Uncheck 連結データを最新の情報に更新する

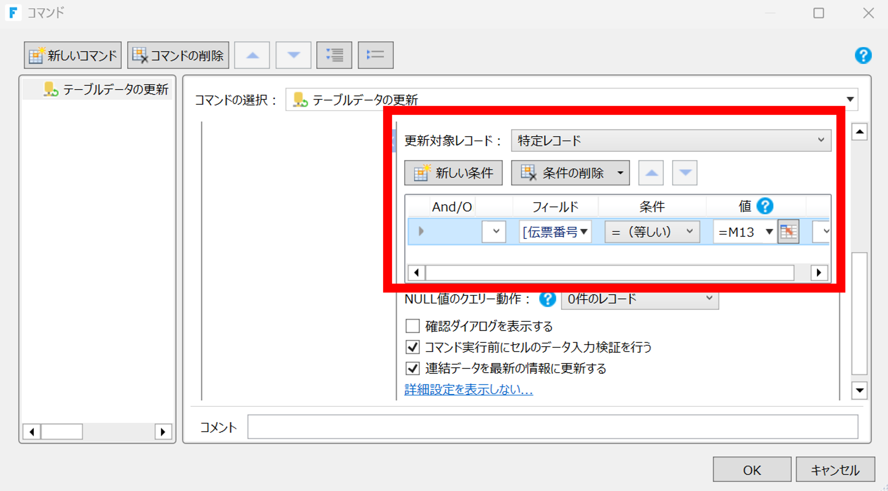412,368
